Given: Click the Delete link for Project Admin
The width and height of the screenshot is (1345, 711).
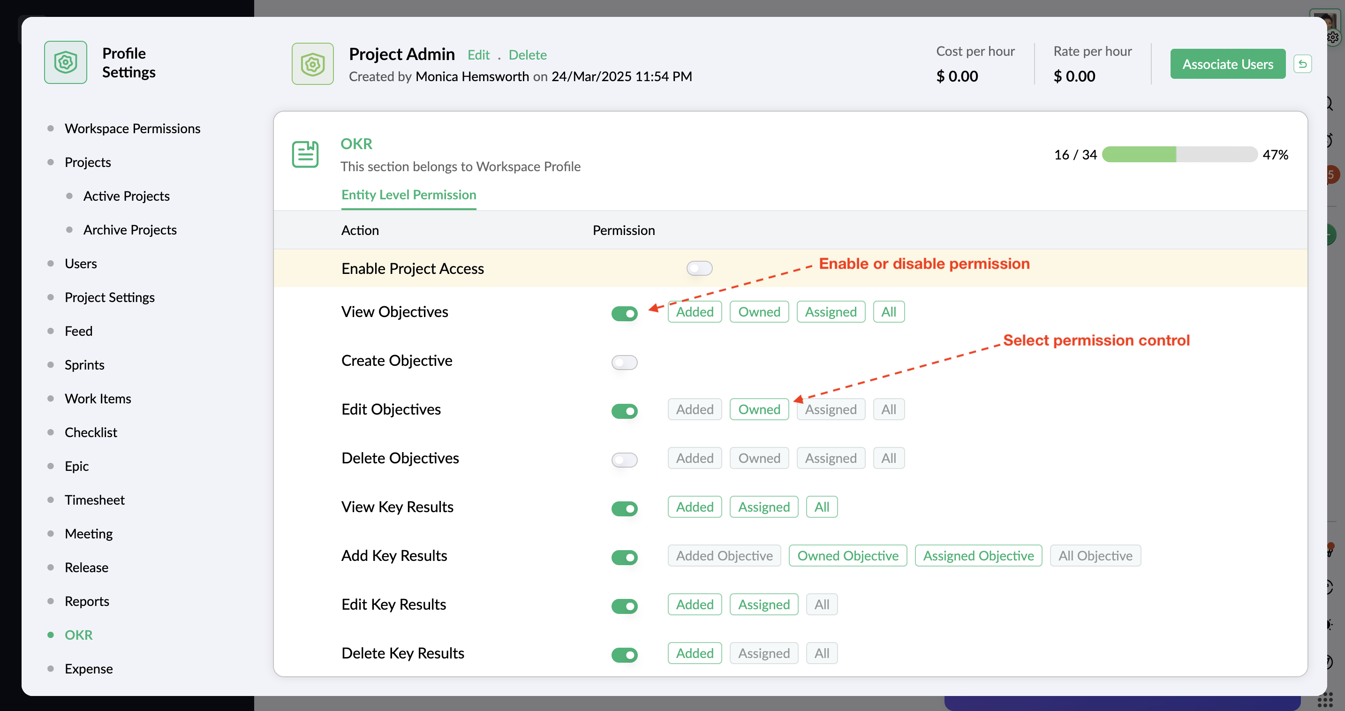Looking at the screenshot, I should pos(527,55).
